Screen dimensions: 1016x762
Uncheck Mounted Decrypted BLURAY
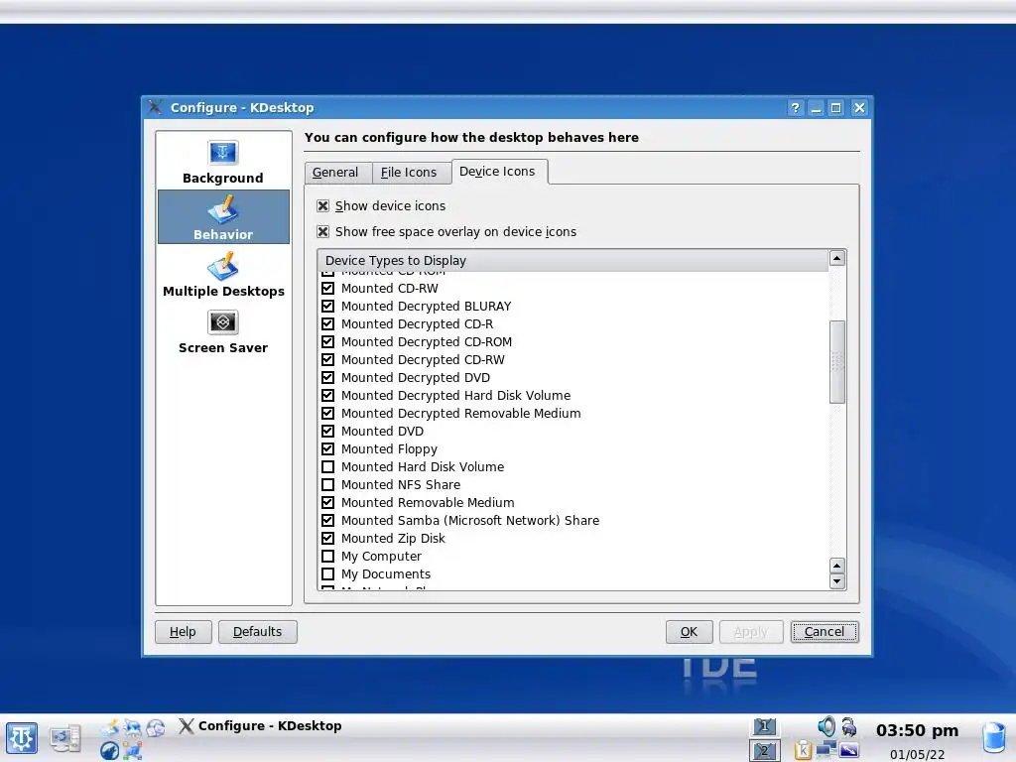(327, 306)
